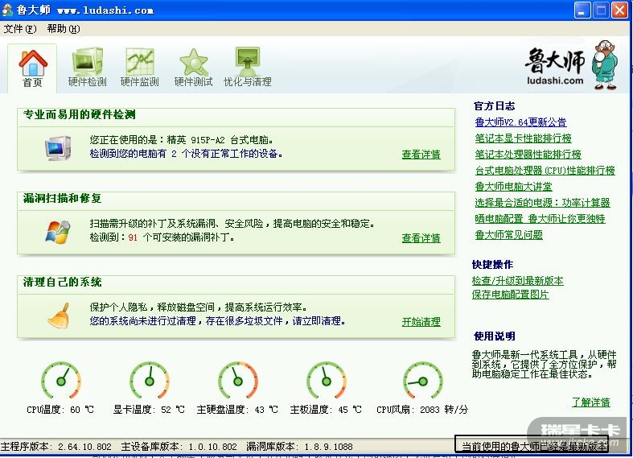The height and width of the screenshot is (458, 633).
Task: Click the CPU风扇 speed gauge dial
Action: click(423, 381)
